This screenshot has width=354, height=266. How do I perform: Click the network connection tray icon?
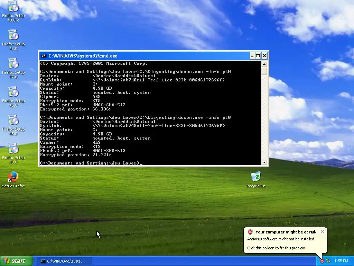pos(328,261)
